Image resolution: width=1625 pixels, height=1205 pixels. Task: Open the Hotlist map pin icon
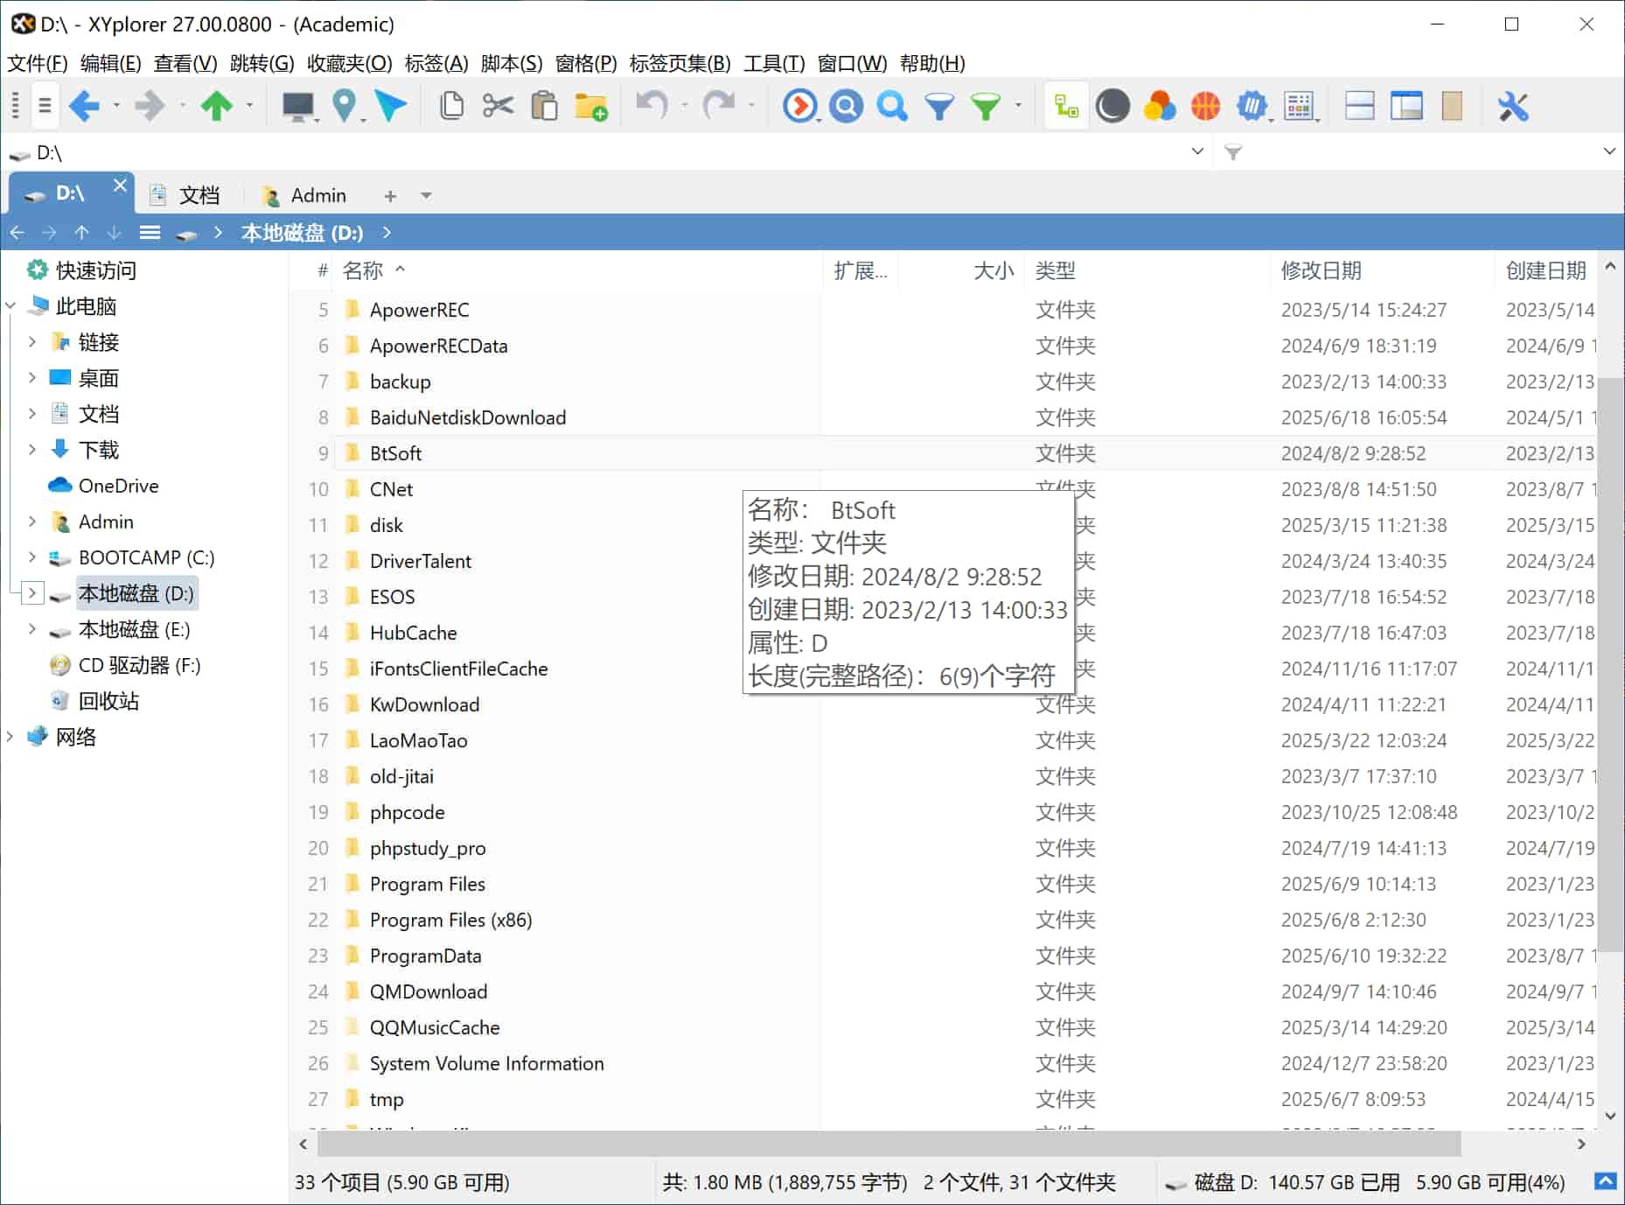pyautogui.click(x=345, y=106)
